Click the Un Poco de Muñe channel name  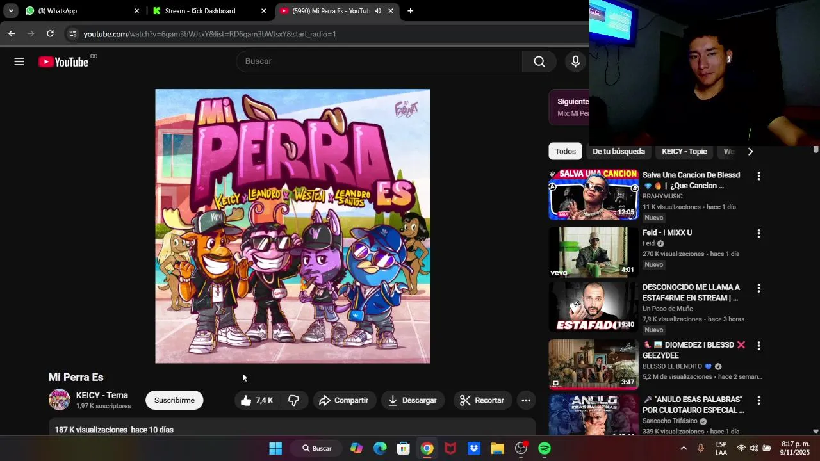click(x=668, y=309)
